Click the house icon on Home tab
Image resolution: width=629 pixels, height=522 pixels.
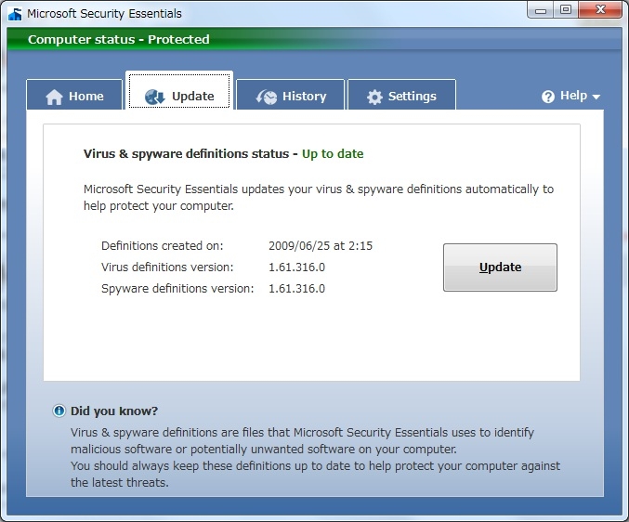54,97
